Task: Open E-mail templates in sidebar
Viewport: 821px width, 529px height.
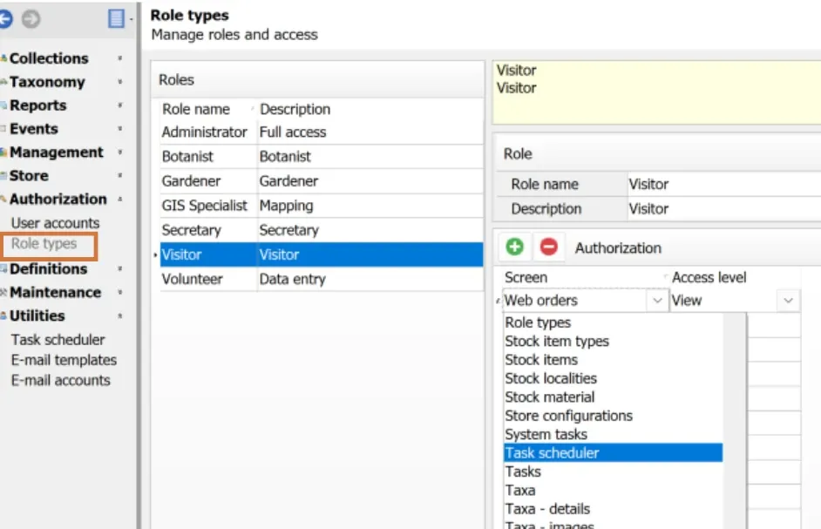Action: (64, 360)
